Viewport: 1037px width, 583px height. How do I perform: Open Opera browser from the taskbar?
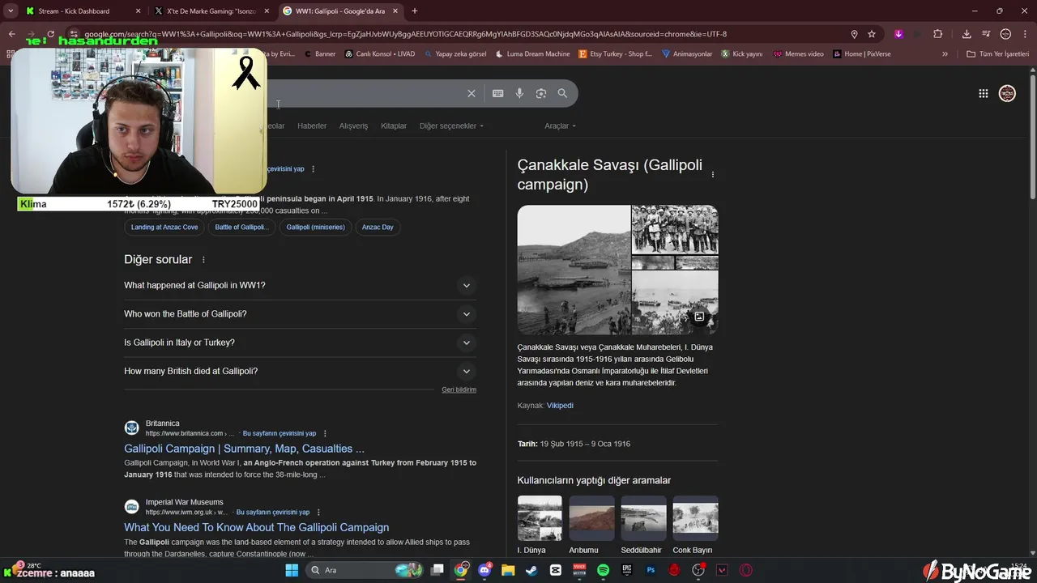click(x=745, y=570)
